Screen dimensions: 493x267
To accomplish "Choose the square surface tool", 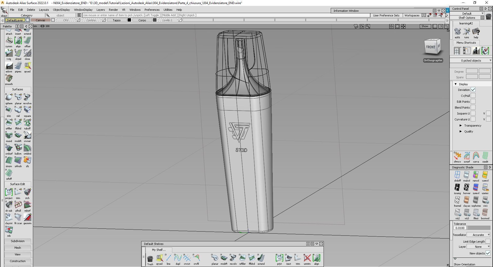I will coord(27,110).
